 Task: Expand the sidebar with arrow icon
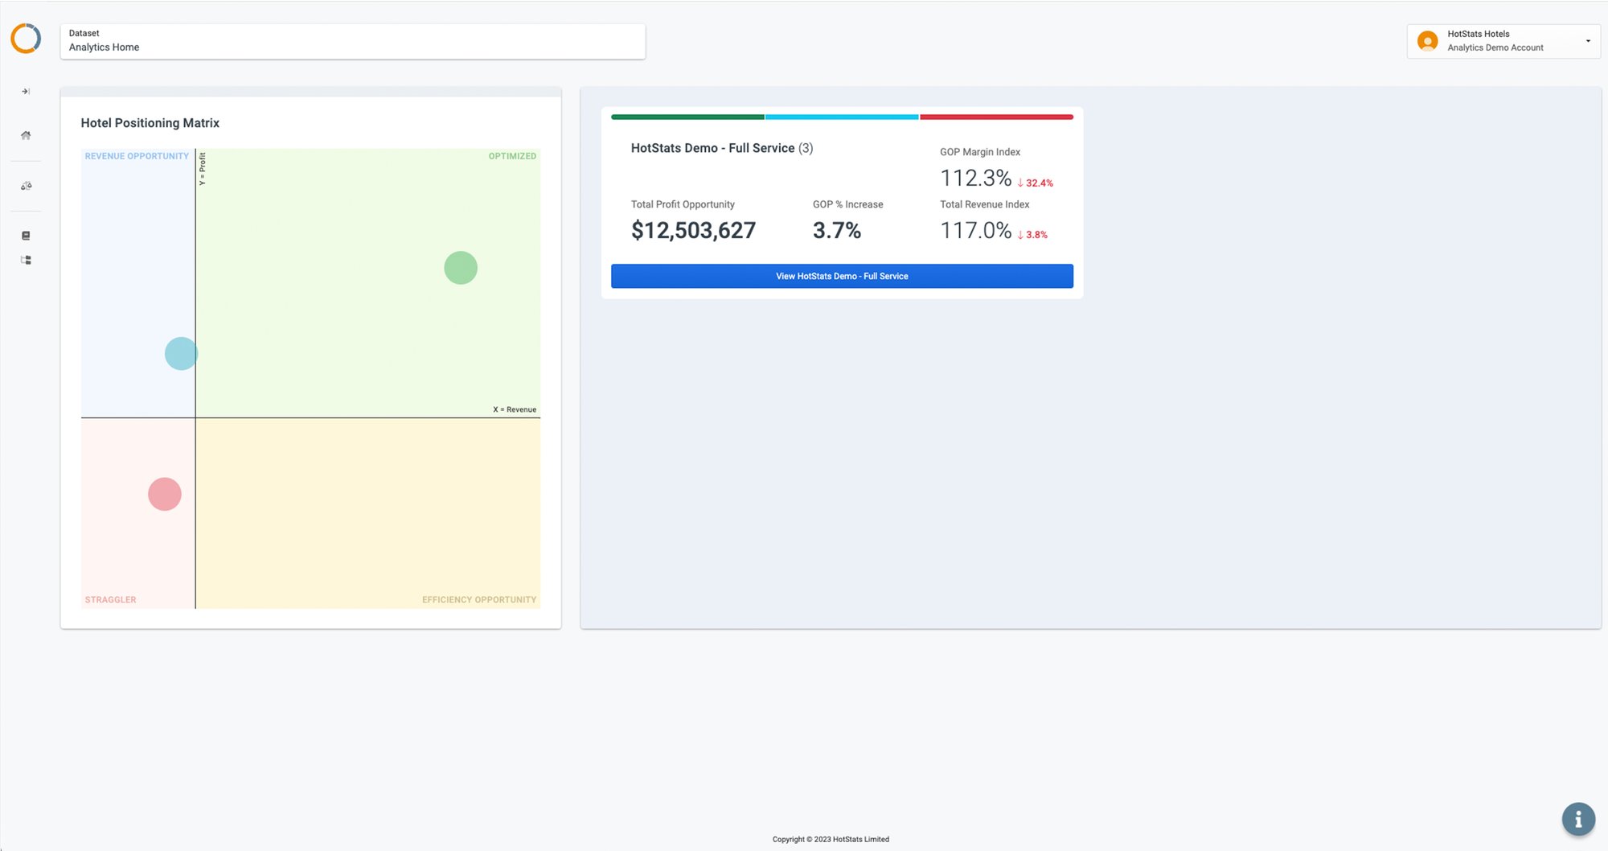click(26, 92)
